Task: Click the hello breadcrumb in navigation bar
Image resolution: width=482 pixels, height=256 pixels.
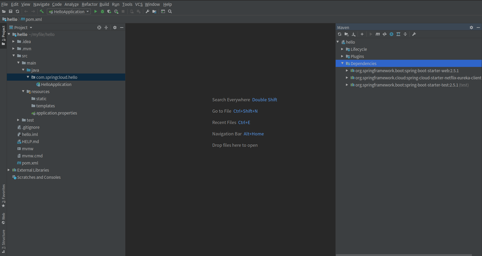Action: (10, 19)
